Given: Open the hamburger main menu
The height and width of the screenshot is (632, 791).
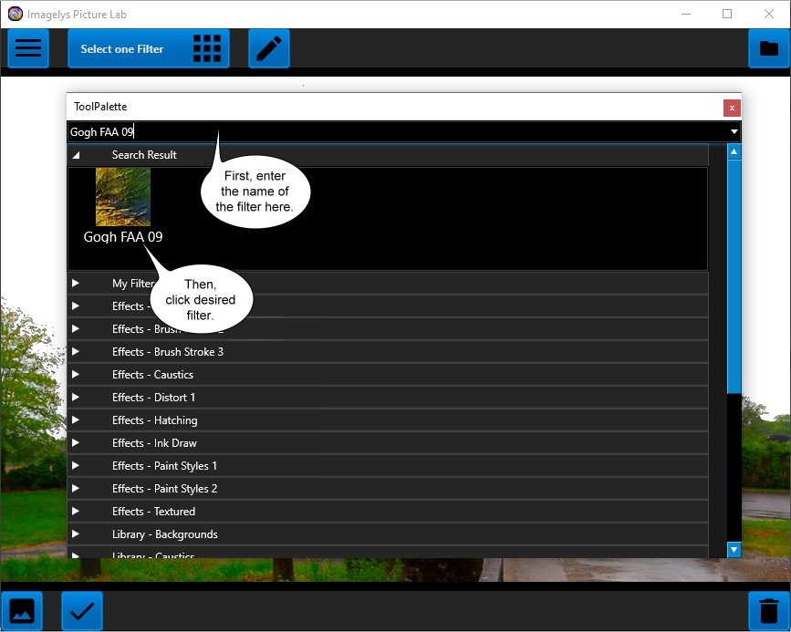Looking at the screenshot, I should tap(28, 48).
